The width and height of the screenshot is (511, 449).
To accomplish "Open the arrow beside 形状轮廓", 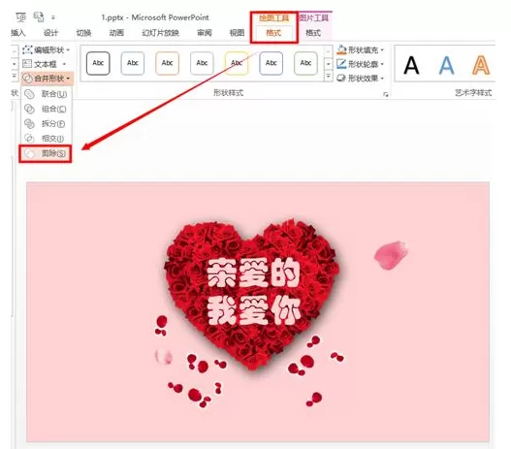I will click(382, 64).
